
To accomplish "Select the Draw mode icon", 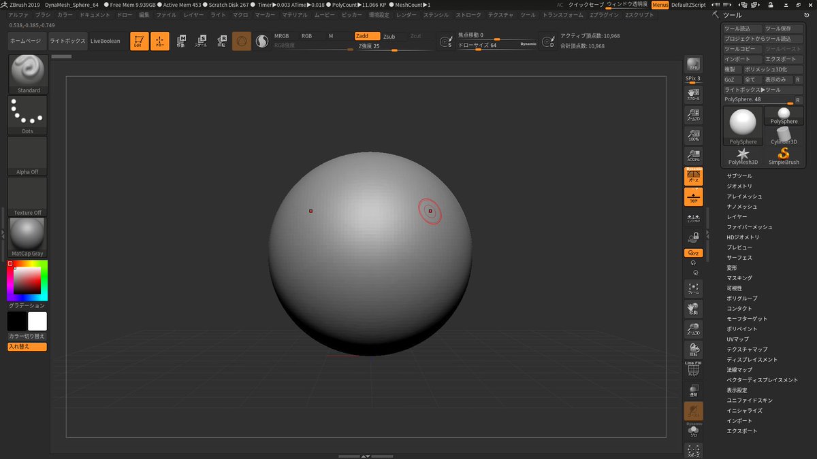I will click(x=160, y=41).
